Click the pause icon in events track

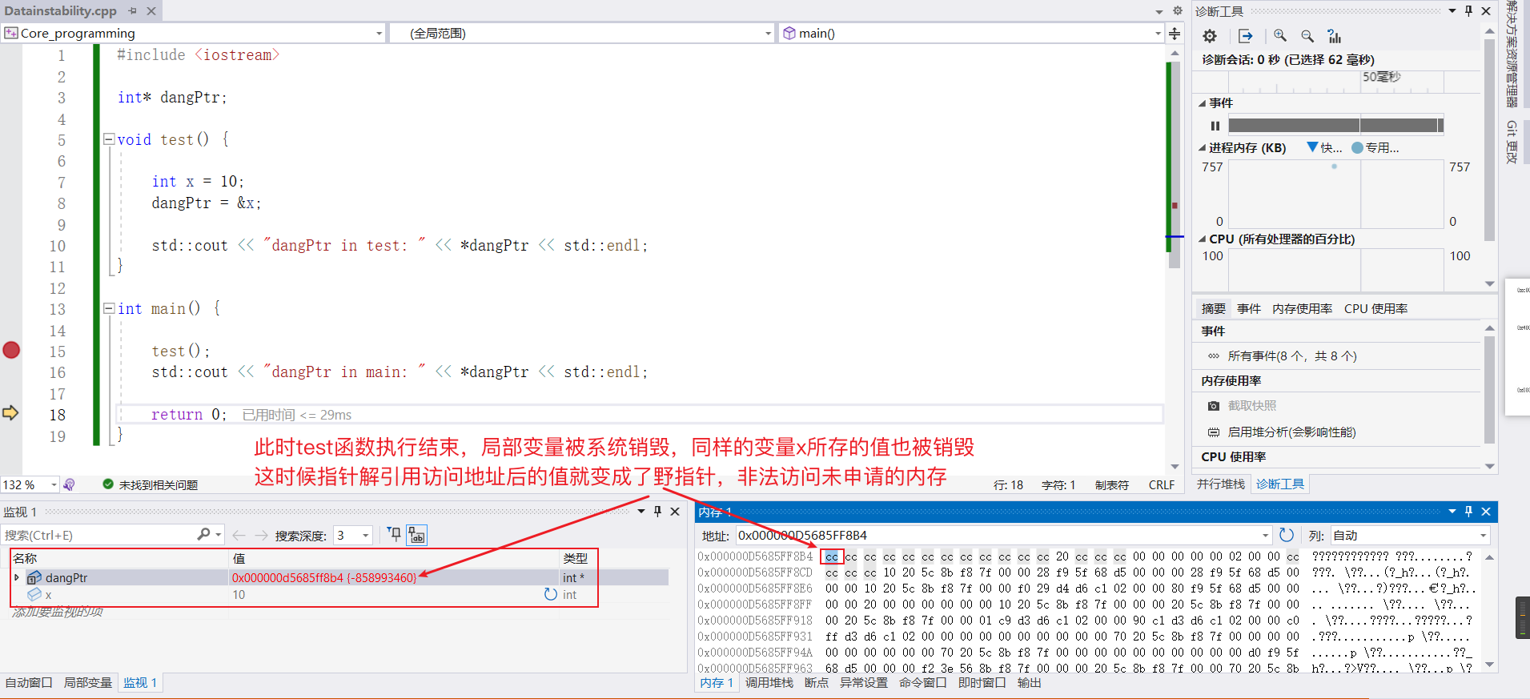[x=1215, y=126]
